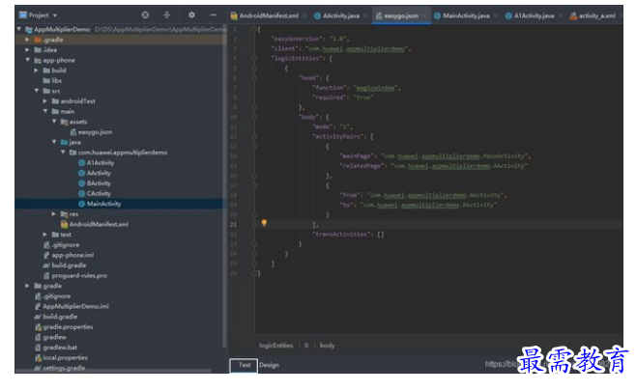The image size is (637, 391).
Task: Switch to the AActivity.java tab
Action: click(x=341, y=15)
